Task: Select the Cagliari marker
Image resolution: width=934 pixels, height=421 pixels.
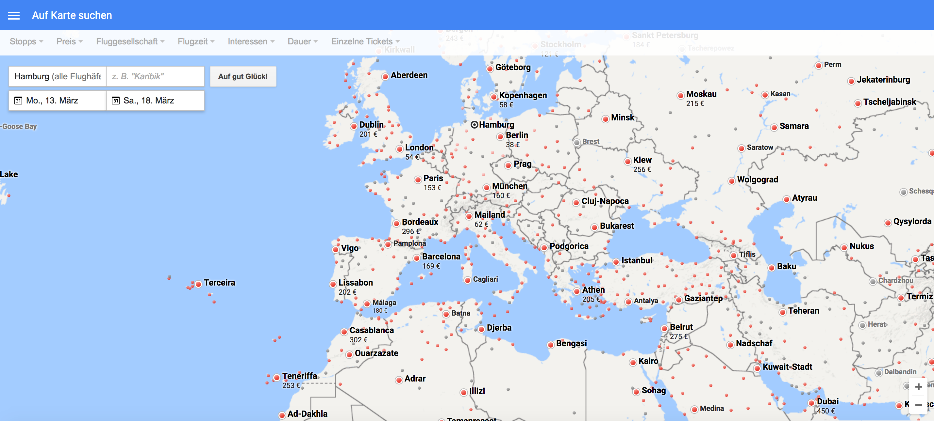Action: tap(468, 280)
